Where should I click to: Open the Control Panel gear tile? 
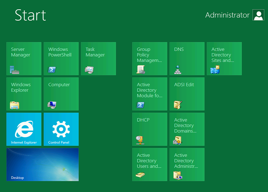[x=61, y=129]
